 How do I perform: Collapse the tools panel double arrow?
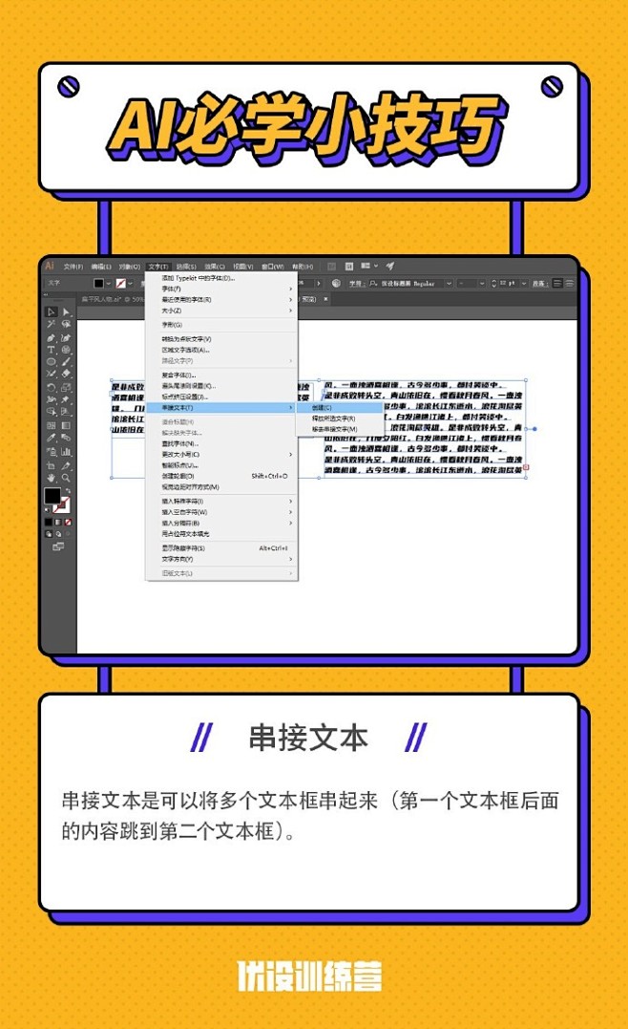(x=45, y=294)
